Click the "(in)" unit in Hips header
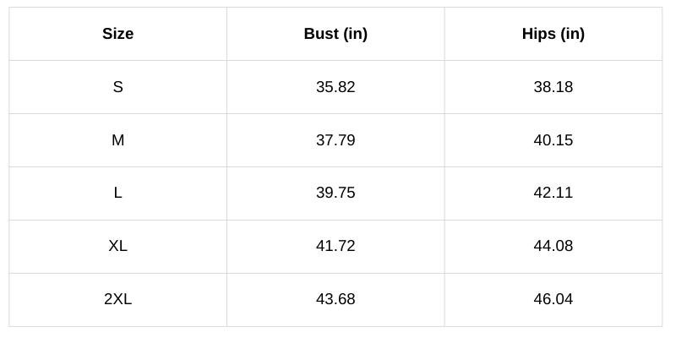Viewport: 676px width, 338px height. pos(571,34)
